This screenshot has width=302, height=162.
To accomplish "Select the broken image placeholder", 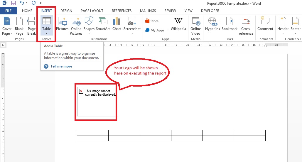I will (x=96, y=102).
